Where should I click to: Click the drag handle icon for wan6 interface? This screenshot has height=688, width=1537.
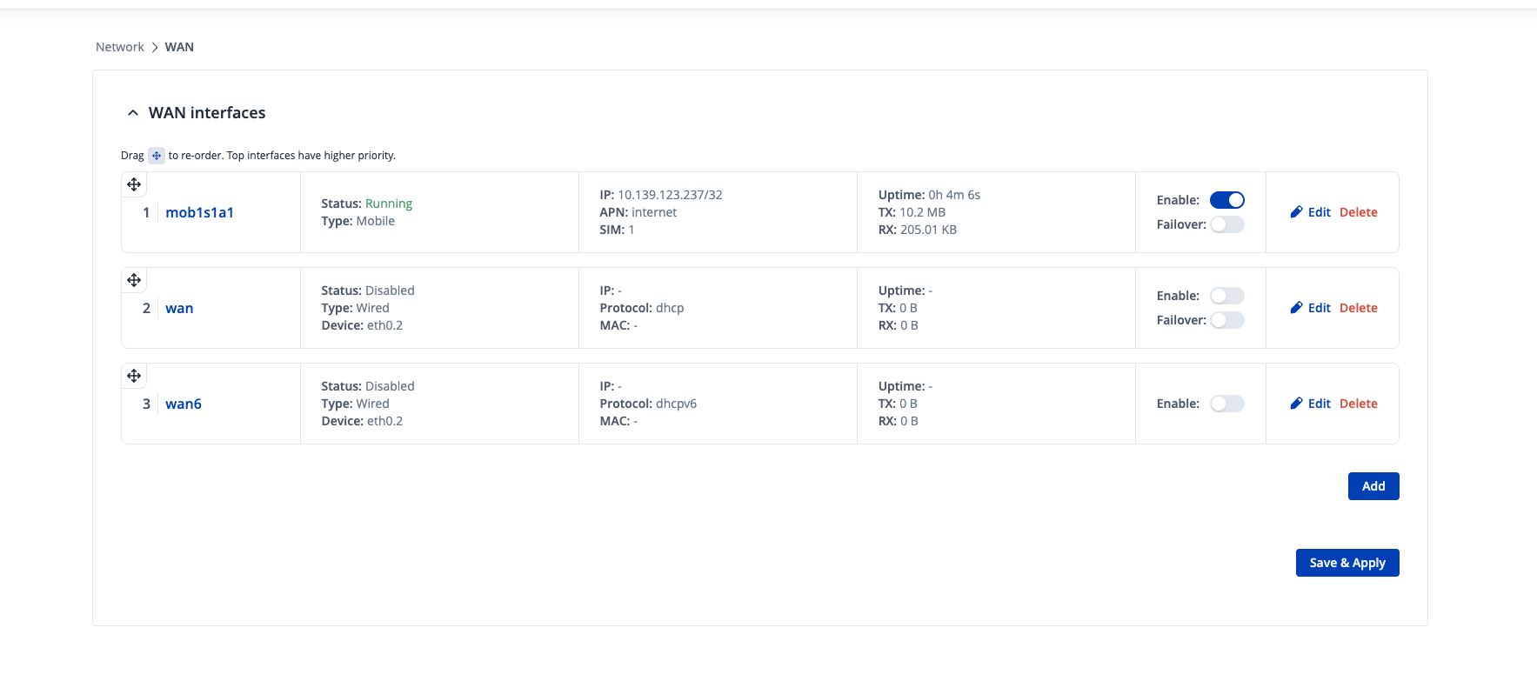pyautogui.click(x=134, y=376)
